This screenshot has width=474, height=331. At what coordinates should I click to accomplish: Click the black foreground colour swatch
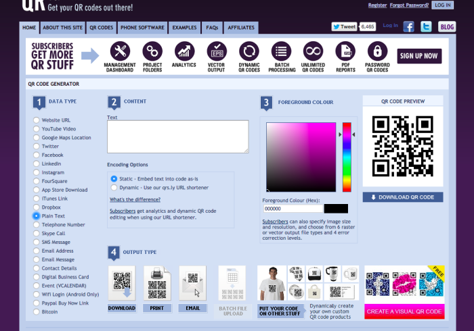336,209
